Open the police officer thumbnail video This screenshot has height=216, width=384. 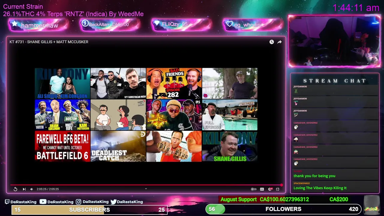click(118, 83)
